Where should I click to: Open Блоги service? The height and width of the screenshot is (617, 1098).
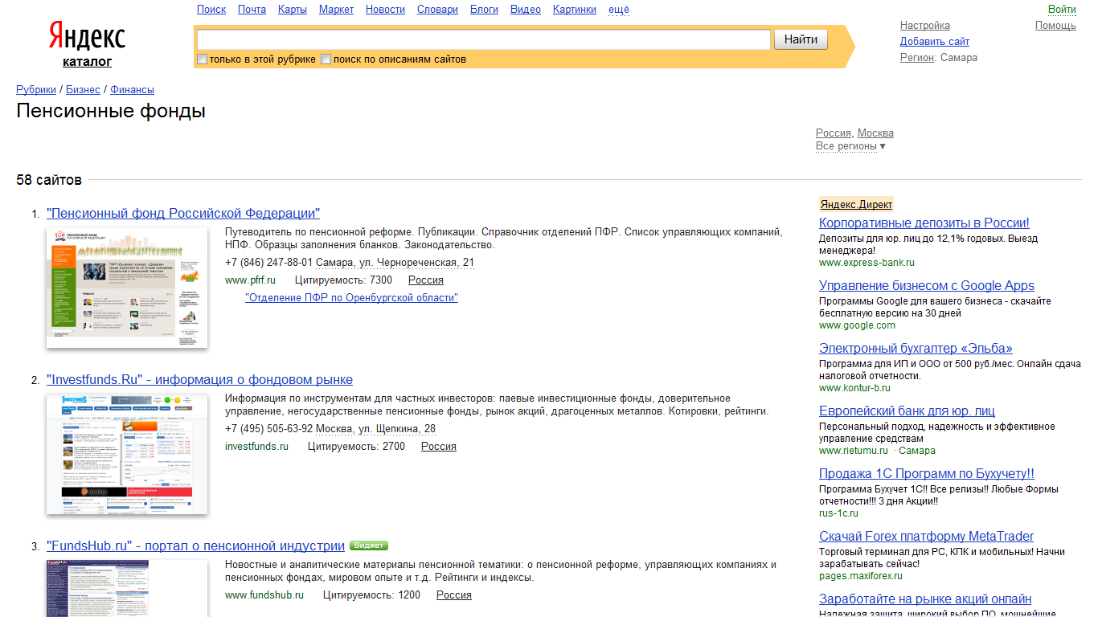484,10
